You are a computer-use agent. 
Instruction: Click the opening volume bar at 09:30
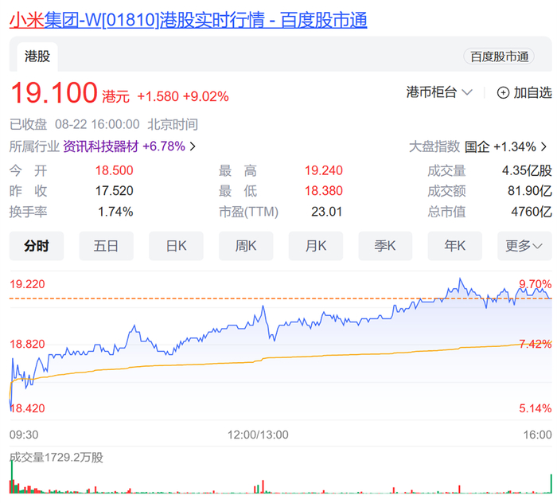tap(12, 478)
